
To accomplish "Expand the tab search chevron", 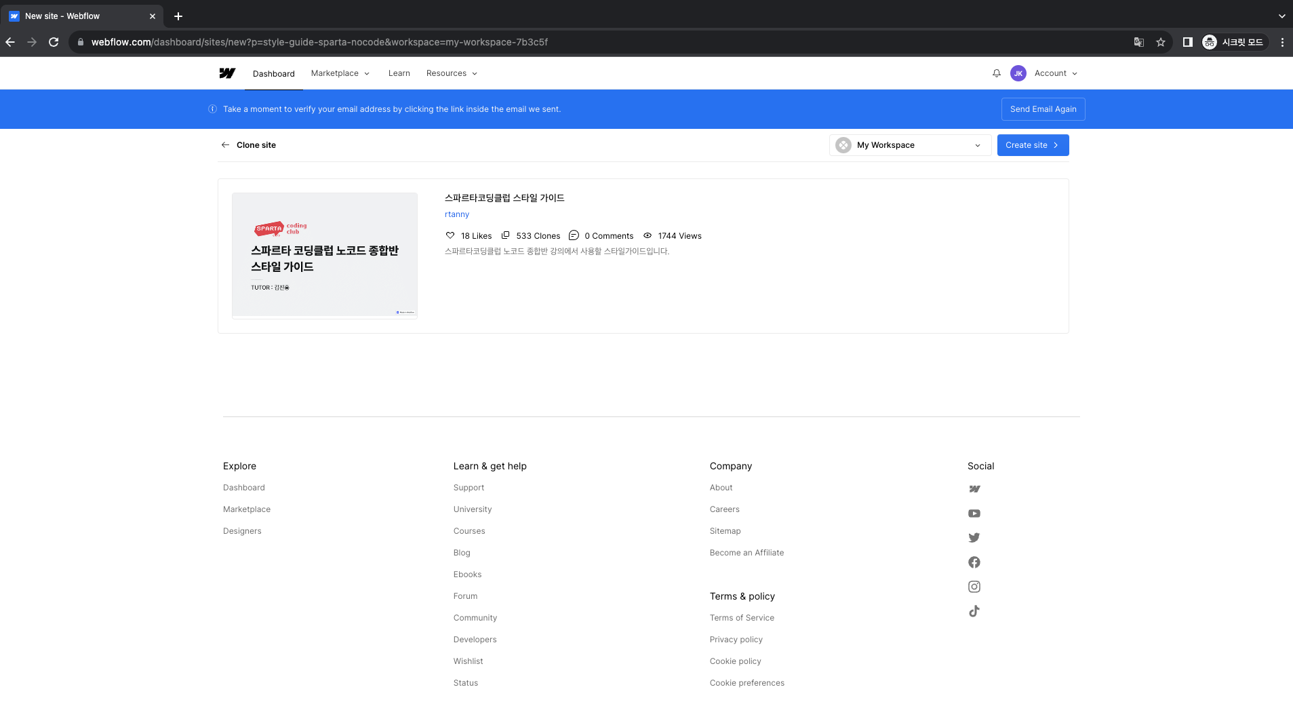I will (1281, 16).
